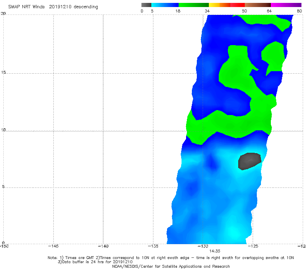Viewport: 306px width, 269px height.
Task: Click the colorbar label '18'
Action: [178, 11]
